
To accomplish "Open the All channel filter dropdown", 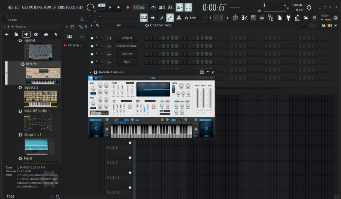I will [127, 25].
